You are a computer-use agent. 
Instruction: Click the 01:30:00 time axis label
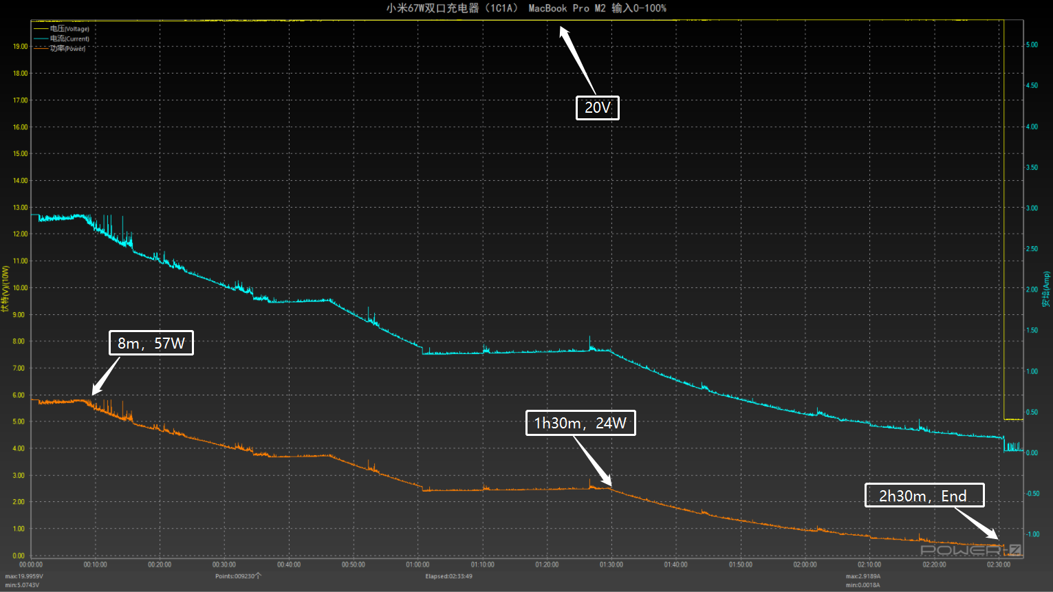click(611, 564)
